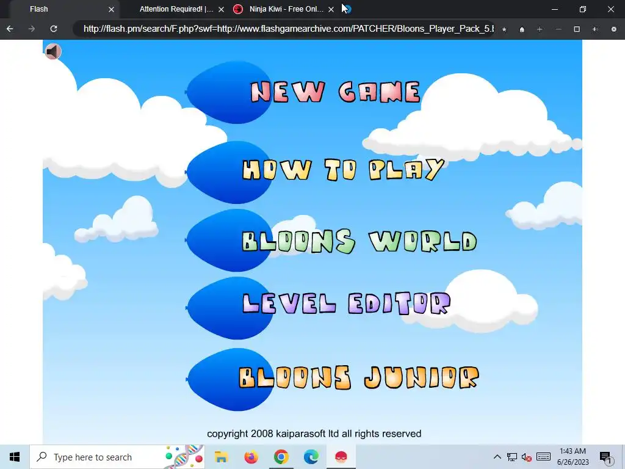Click the red Flash browser taskbar icon

[x=341, y=457]
